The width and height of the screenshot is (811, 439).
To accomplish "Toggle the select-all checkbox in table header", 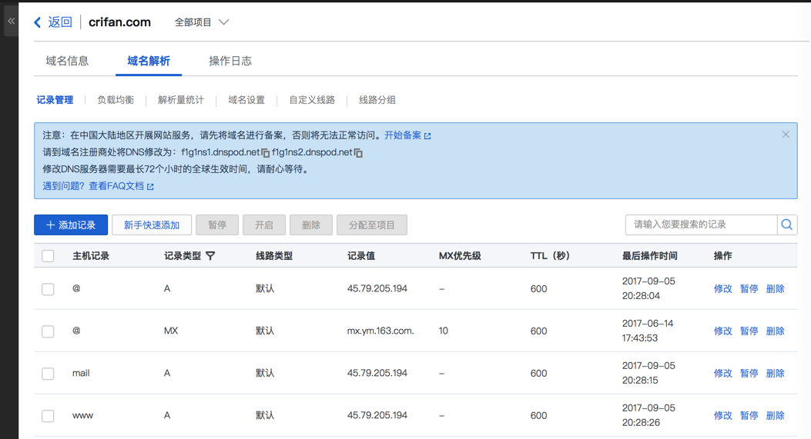I will [48, 256].
